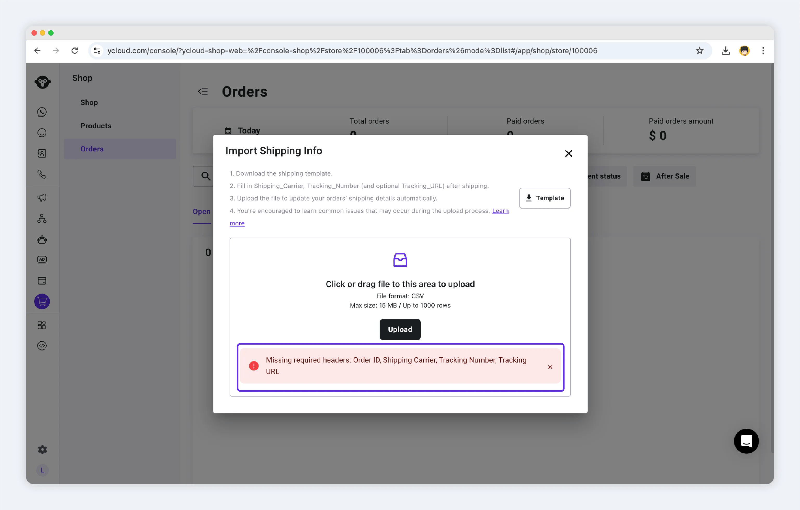Click the drag file upload area text
This screenshot has height=510, width=800.
coord(400,284)
